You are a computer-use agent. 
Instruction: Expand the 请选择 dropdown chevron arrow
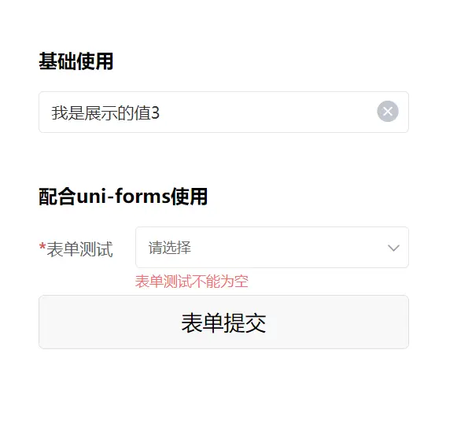pos(393,248)
